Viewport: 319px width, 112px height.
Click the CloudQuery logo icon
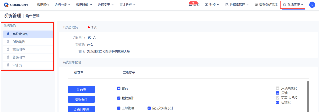6,5
